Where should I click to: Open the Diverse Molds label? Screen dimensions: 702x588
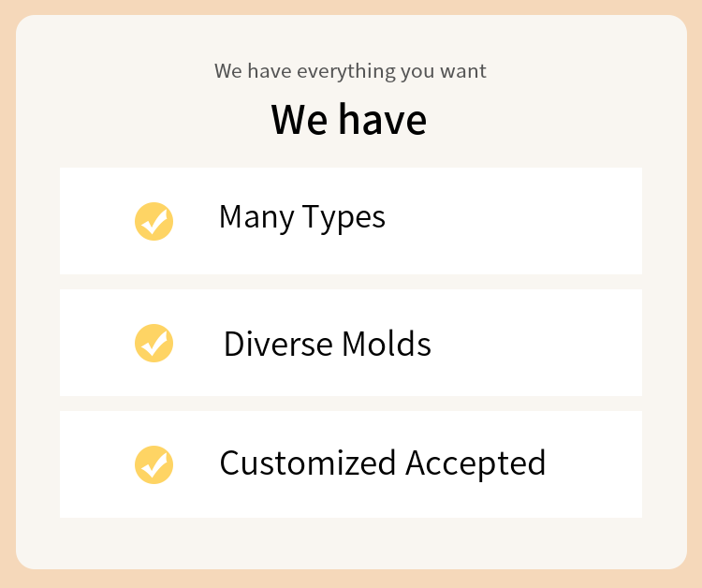click(x=328, y=344)
